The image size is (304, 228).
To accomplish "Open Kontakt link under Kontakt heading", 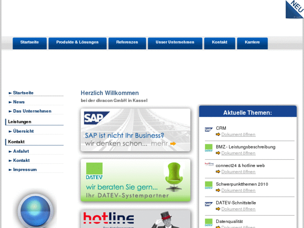I will (21, 160).
